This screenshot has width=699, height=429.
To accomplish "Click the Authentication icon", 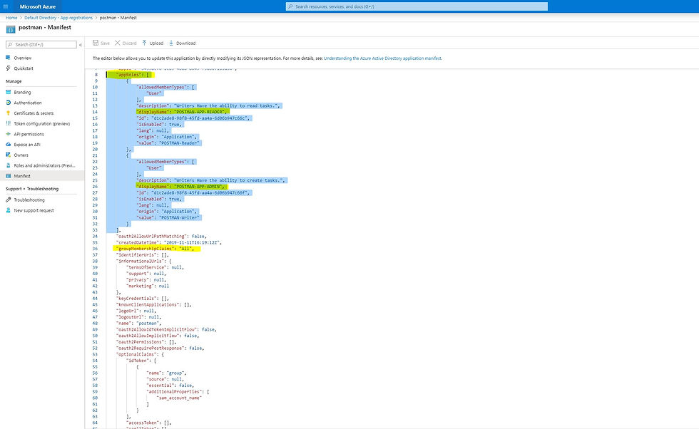I will point(8,103).
